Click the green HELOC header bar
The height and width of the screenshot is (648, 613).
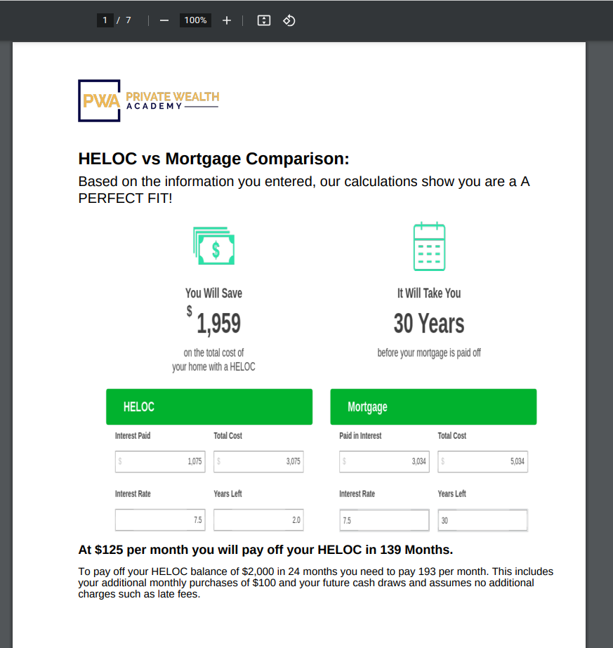tap(209, 406)
